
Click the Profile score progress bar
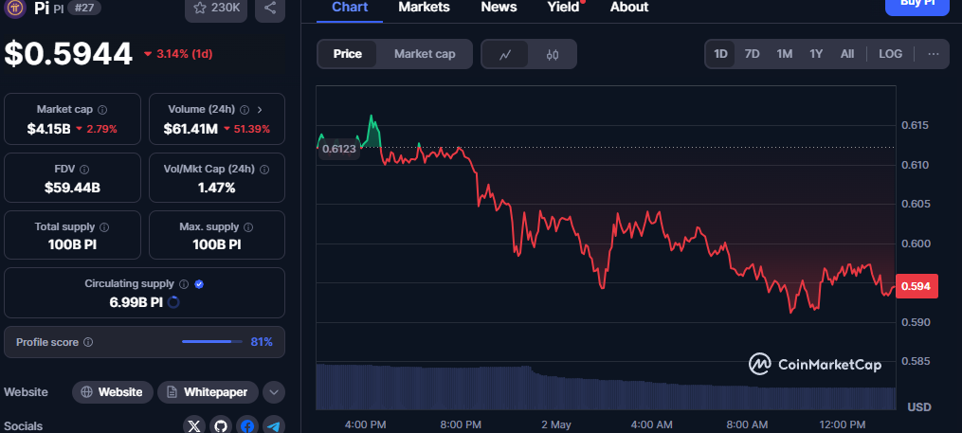[211, 342]
